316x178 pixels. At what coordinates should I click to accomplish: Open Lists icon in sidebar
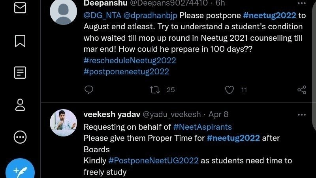pos(20,73)
